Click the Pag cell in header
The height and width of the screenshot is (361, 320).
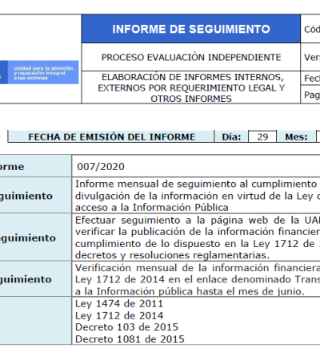310,95
